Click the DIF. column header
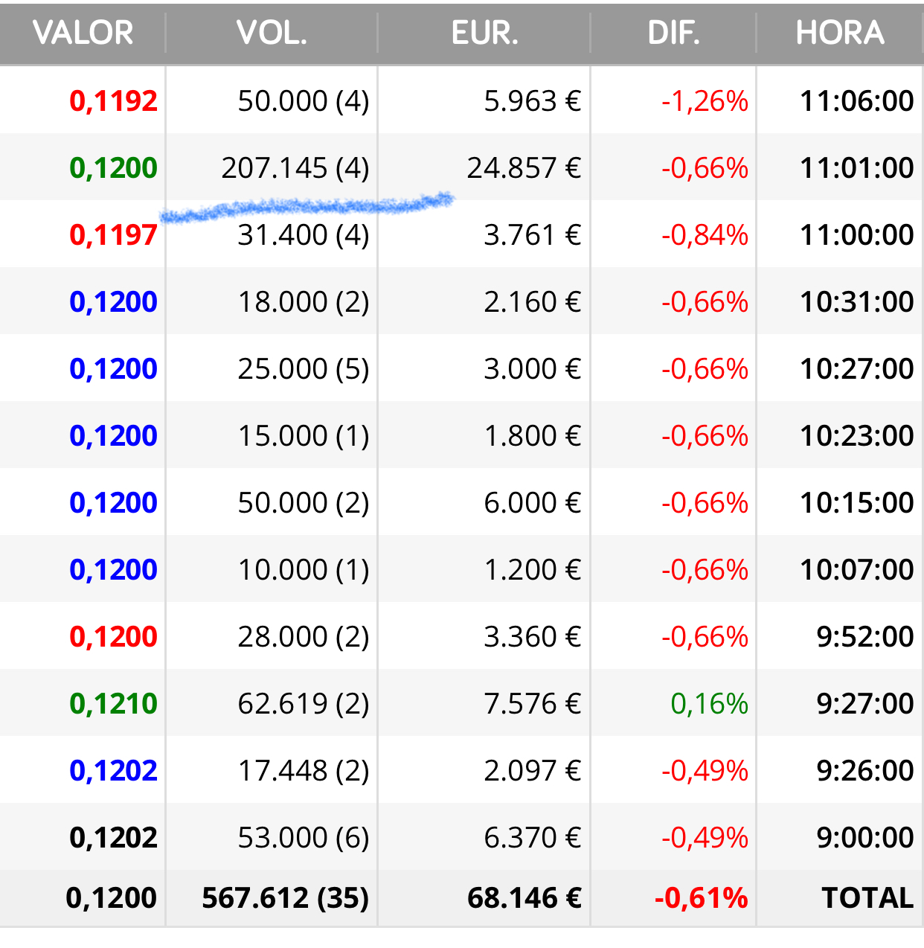The width and height of the screenshot is (924, 948). click(x=673, y=33)
